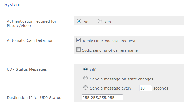Viewport: 188px width, 109px height.
Task: Click the Reply On Broadcast Request label text
Action: click(x=109, y=41)
